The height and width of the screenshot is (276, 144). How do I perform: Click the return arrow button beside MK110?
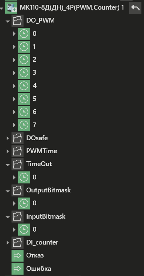coord(135,8)
